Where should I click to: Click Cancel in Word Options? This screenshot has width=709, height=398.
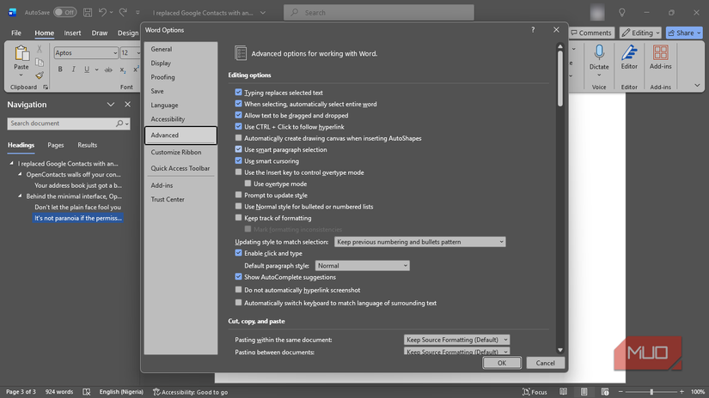546,363
